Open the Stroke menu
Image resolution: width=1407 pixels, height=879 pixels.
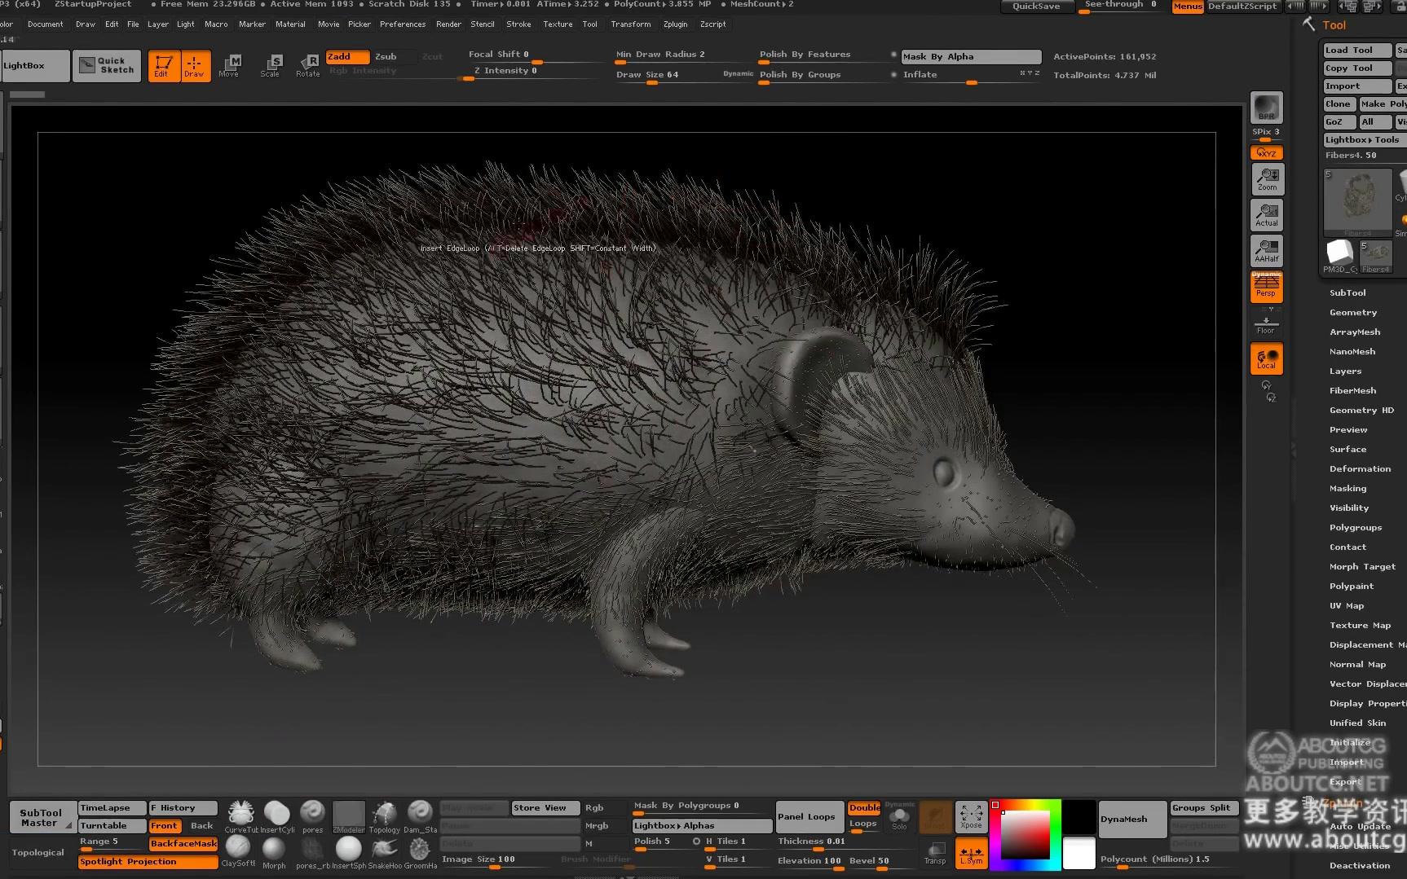[x=518, y=24]
